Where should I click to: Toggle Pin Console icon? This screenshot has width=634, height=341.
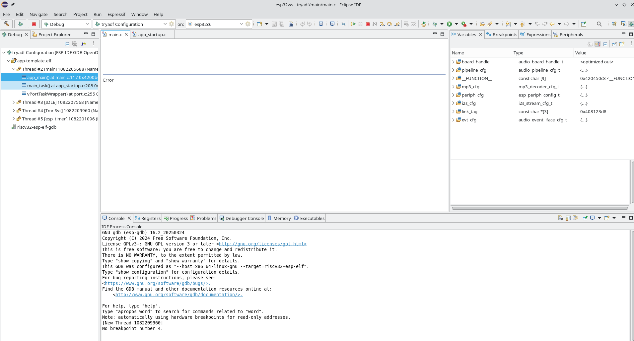point(585,218)
